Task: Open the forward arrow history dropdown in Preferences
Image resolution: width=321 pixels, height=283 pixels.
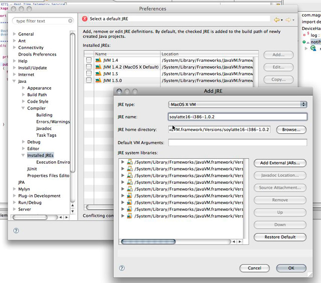Action: click(x=293, y=20)
